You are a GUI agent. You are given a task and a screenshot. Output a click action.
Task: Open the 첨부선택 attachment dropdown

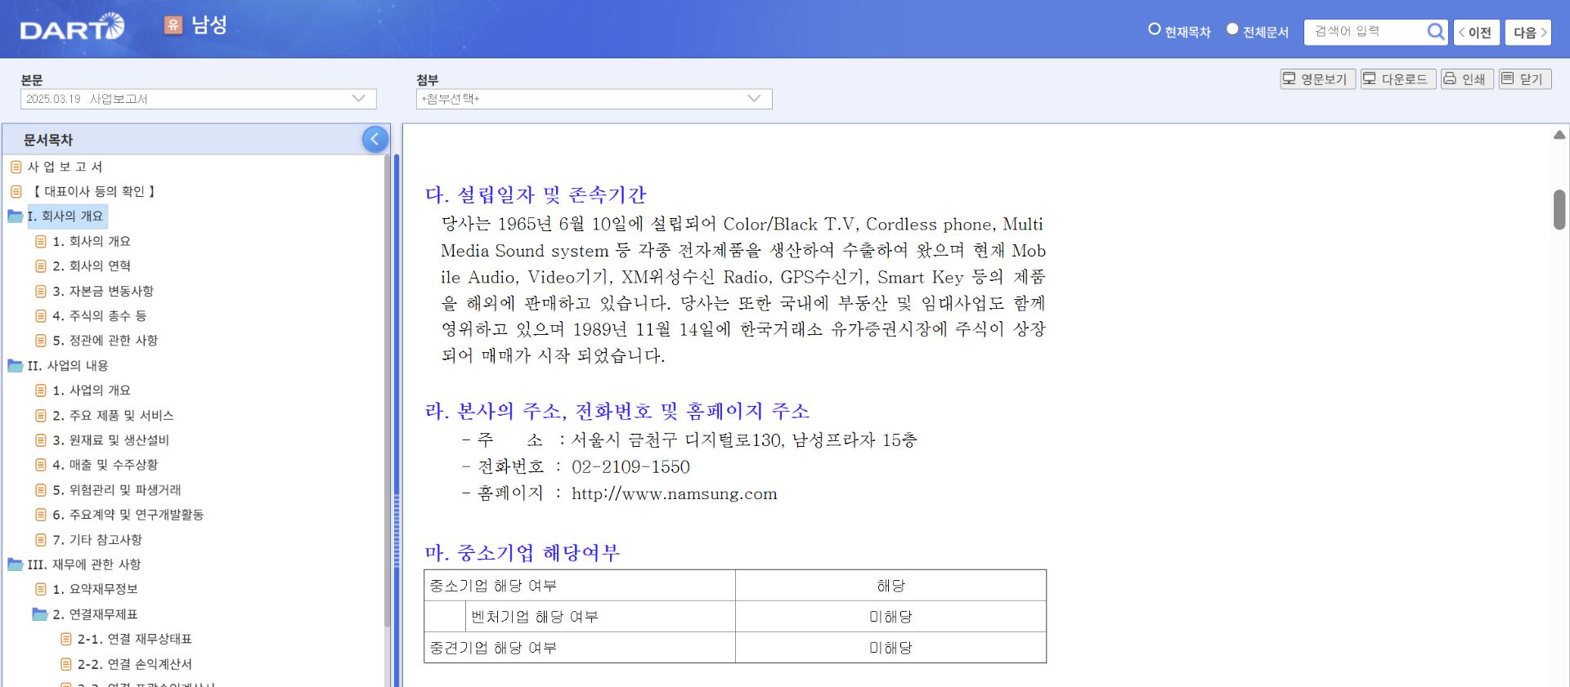coord(594,99)
